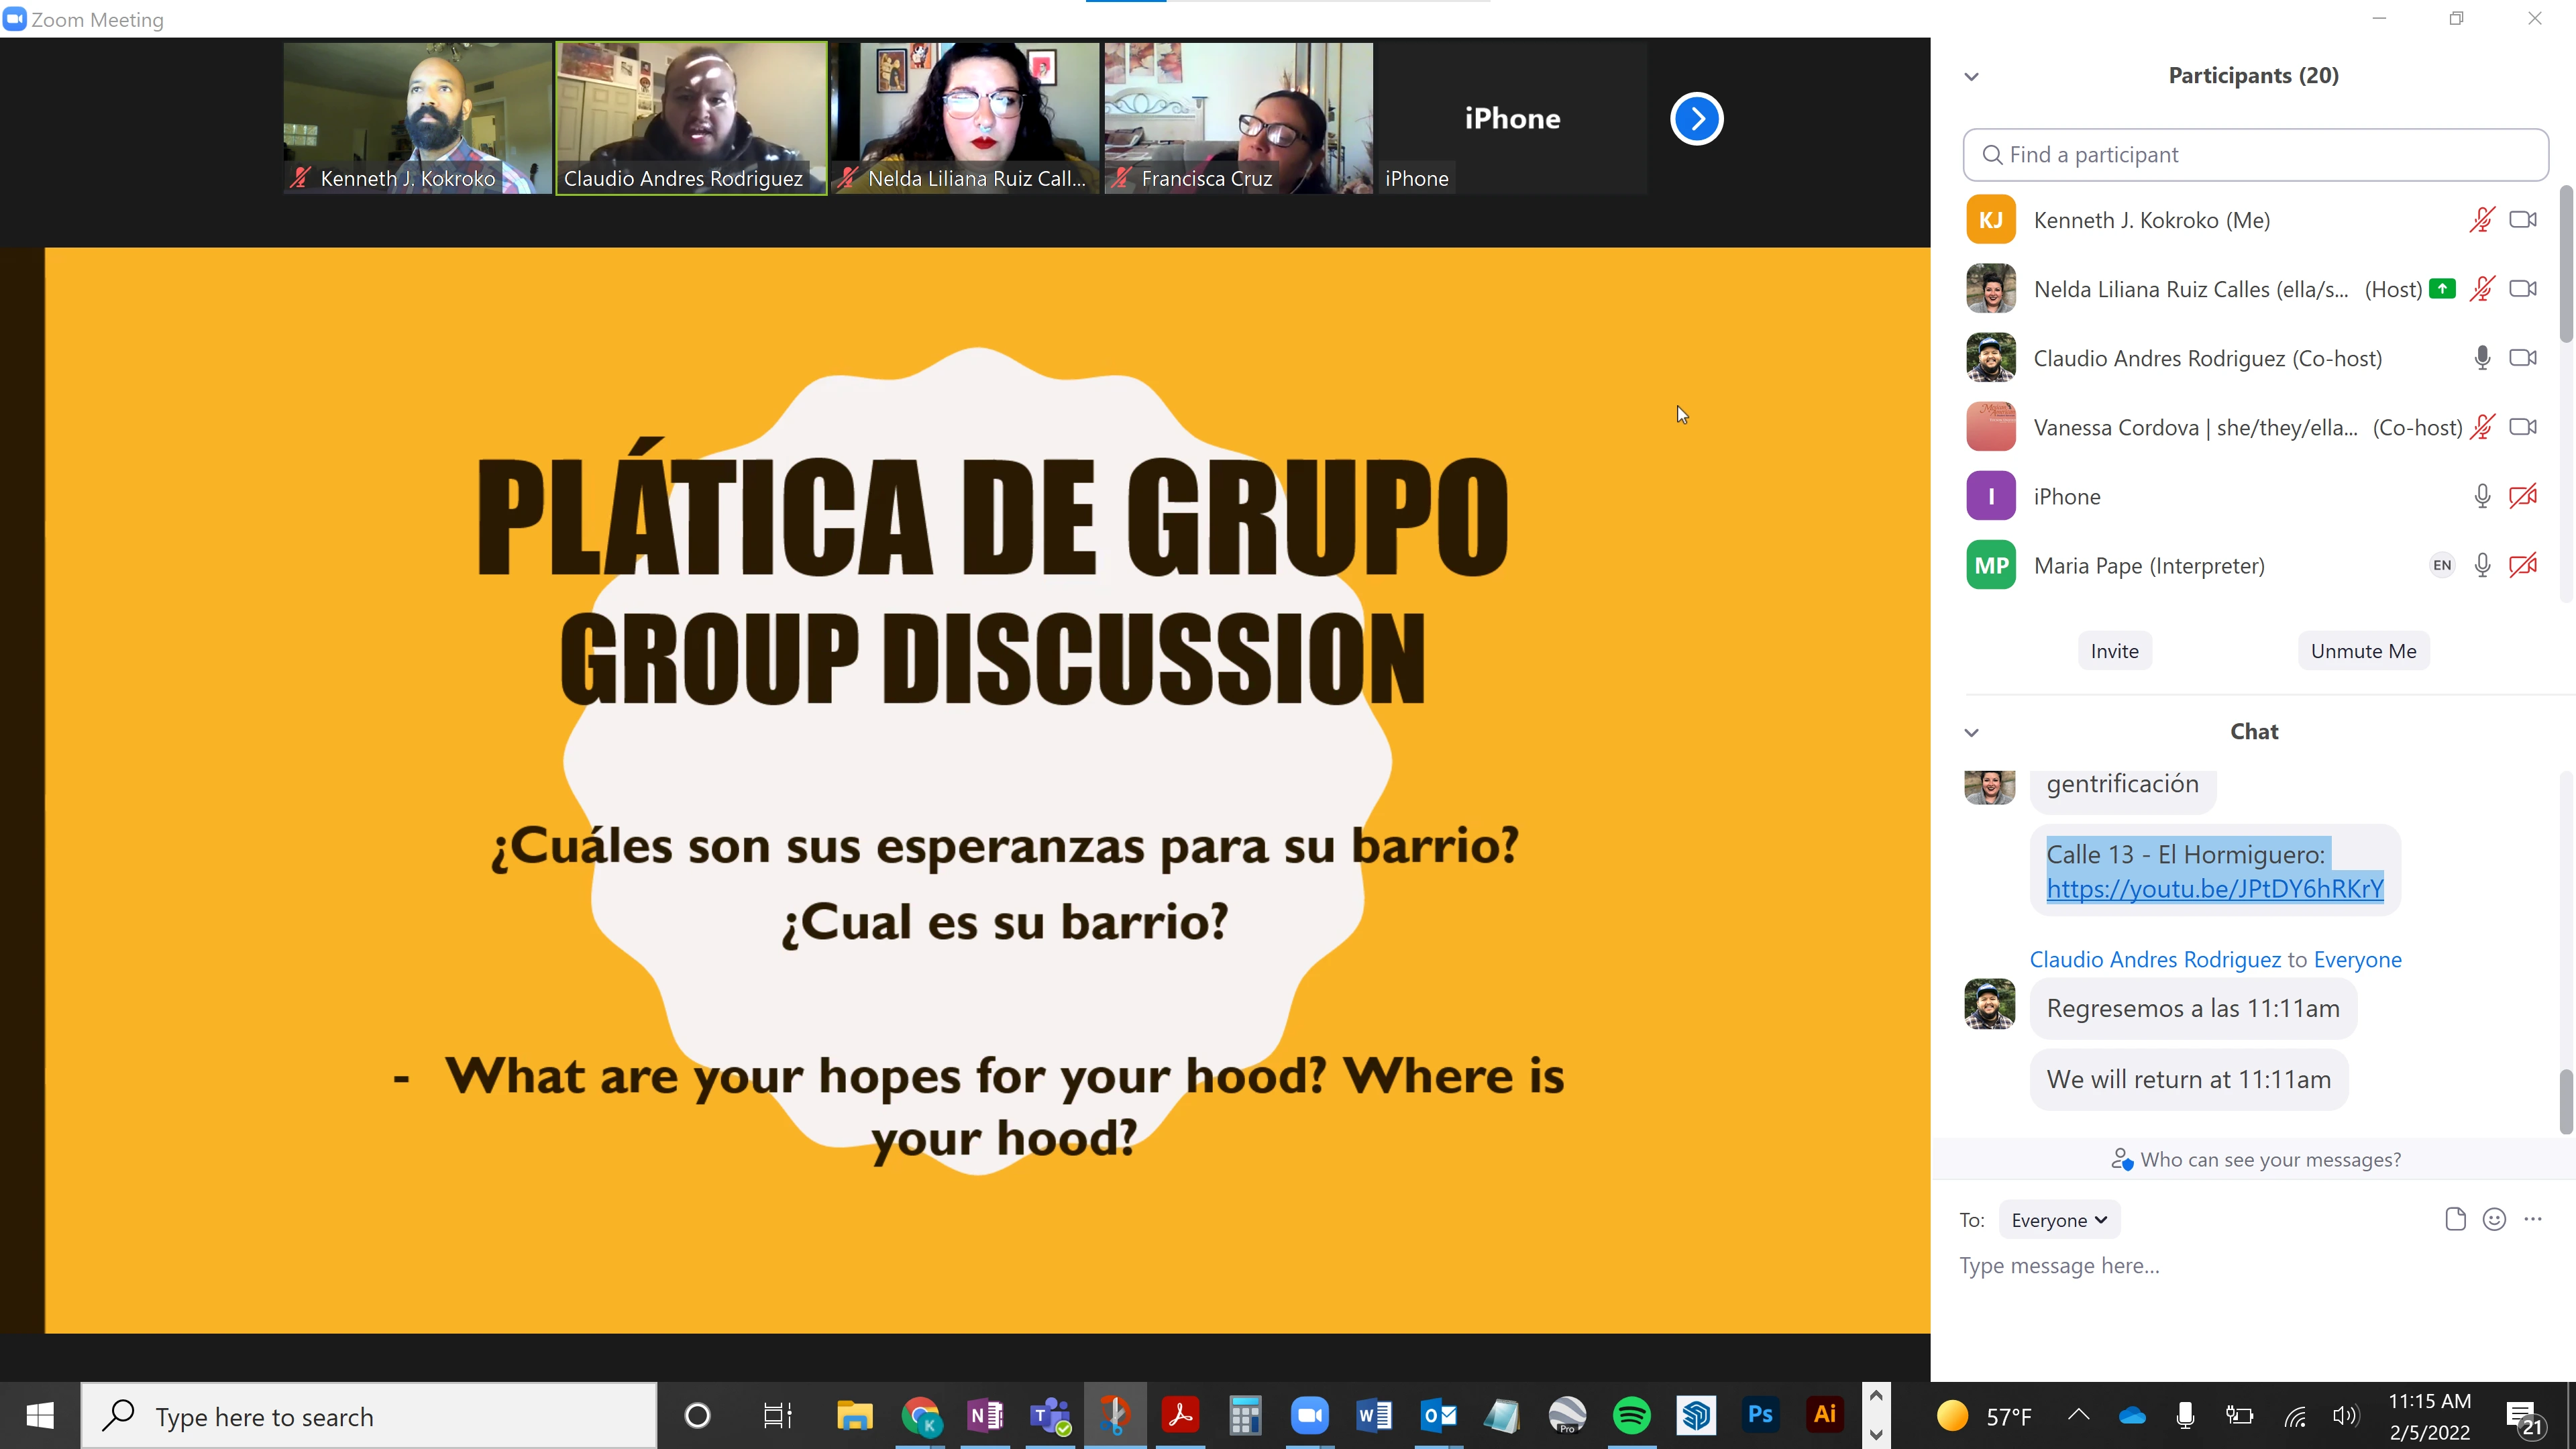The image size is (2576, 1449).
Task: Click the EN language badge beside Maria Pape
Action: click(2441, 566)
